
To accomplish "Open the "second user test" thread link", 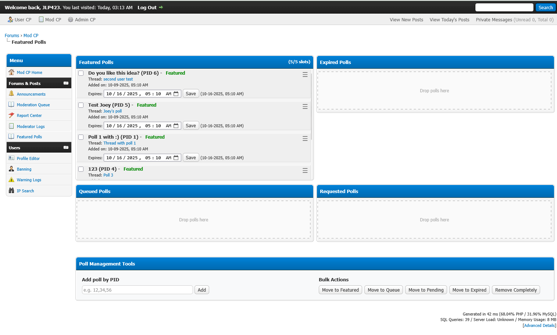I will [118, 79].
